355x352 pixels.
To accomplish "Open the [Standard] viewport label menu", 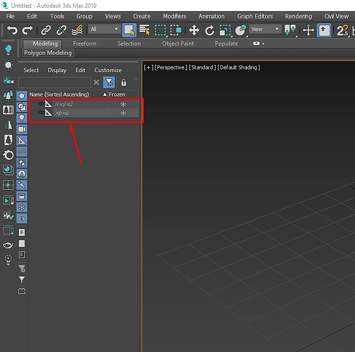I will click(202, 67).
